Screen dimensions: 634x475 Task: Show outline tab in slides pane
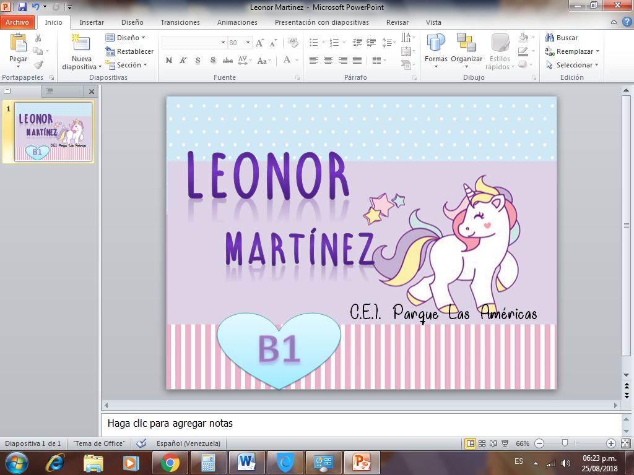pyautogui.click(x=50, y=91)
